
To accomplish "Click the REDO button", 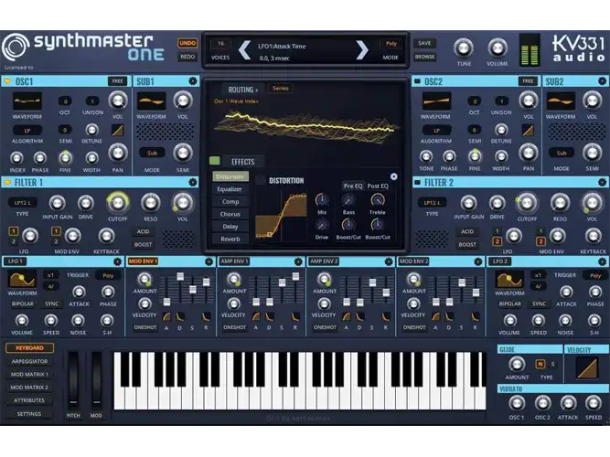I will click(x=187, y=57).
